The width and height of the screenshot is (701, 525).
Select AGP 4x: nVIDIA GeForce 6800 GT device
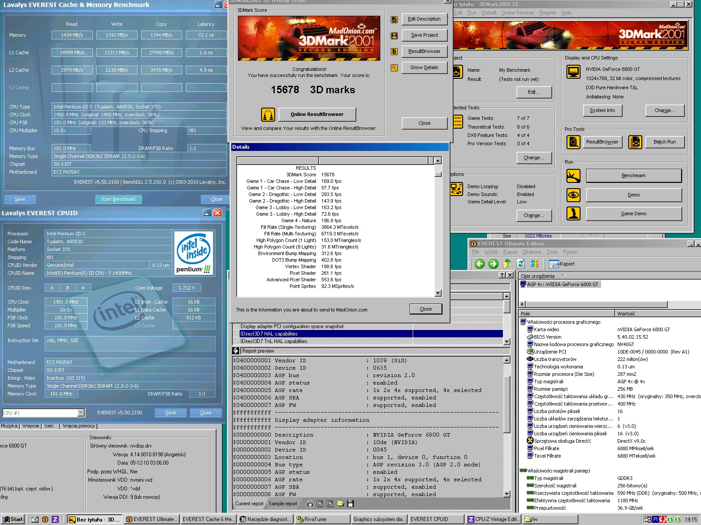pos(559,284)
